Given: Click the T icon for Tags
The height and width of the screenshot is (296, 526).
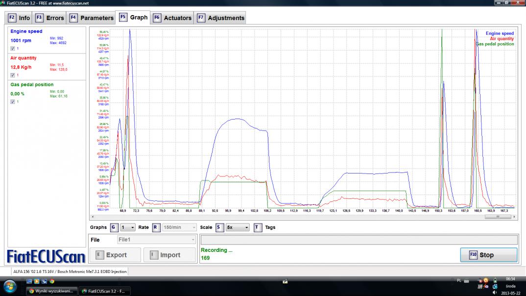Looking at the screenshot, I should tap(258, 227).
